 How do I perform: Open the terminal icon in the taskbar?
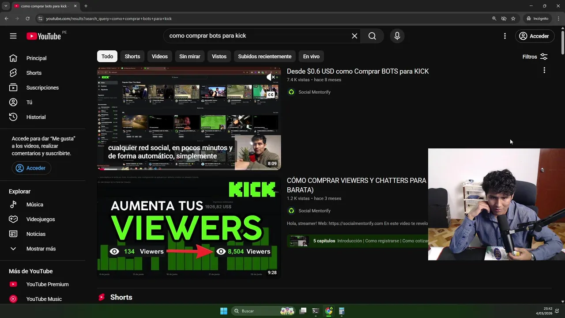pyautogui.click(x=316, y=311)
